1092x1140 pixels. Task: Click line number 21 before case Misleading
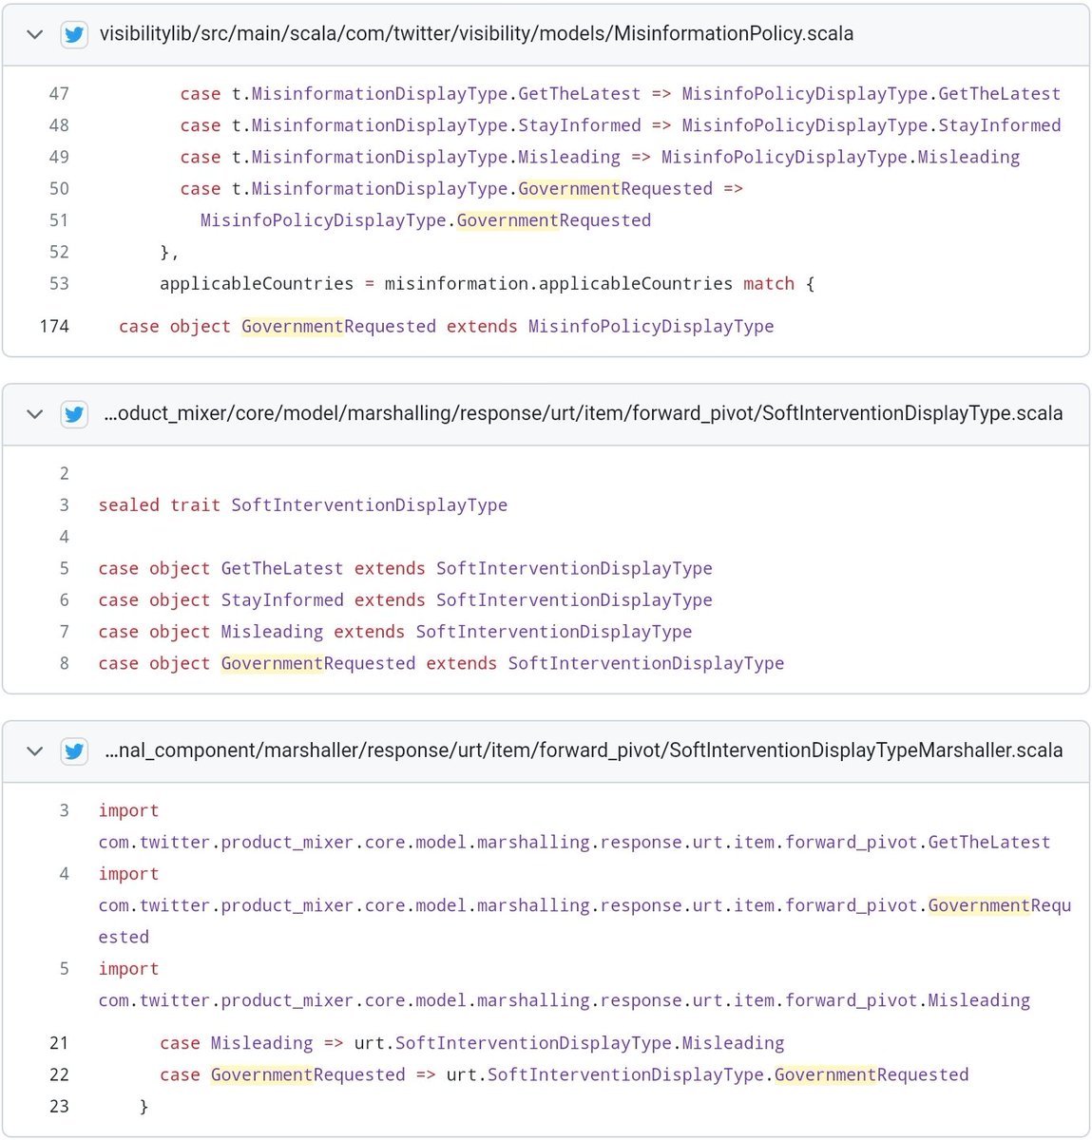coord(59,1043)
